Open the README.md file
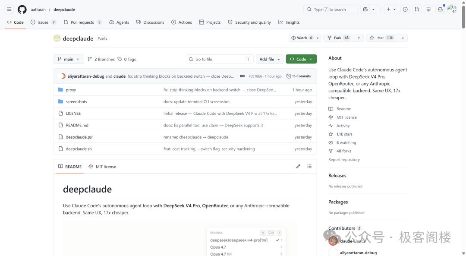The width and height of the screenshot is (466, 256). coord(77,125)
